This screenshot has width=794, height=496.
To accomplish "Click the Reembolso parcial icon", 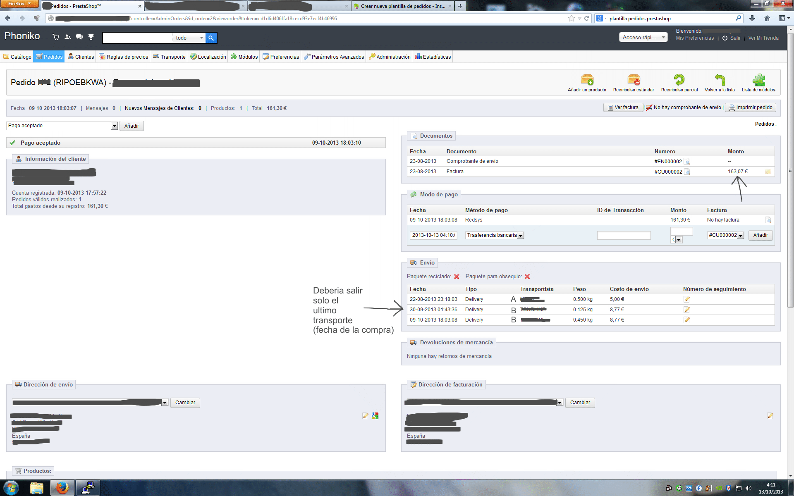I will 679,80.
